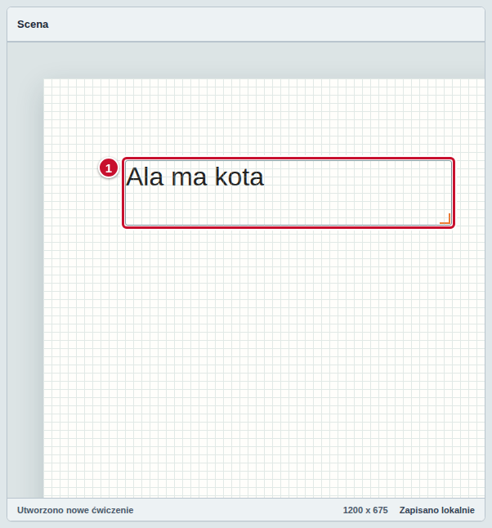Click the orange resize handle corner of the text box
492x528 pixels.
pos(445,218)
